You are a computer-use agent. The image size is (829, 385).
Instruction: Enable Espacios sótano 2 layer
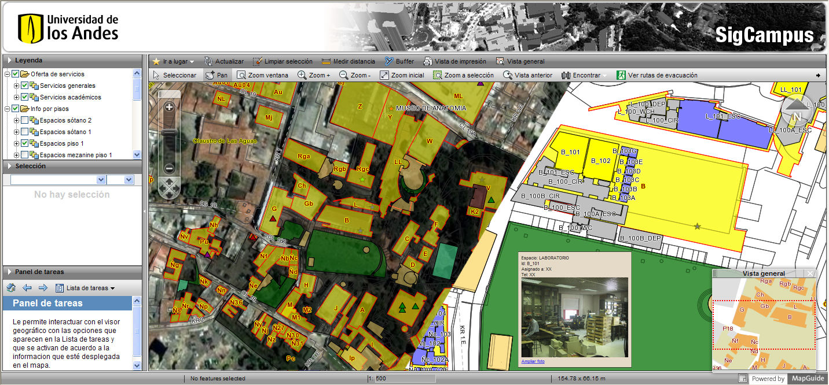(x=24, y=120)
